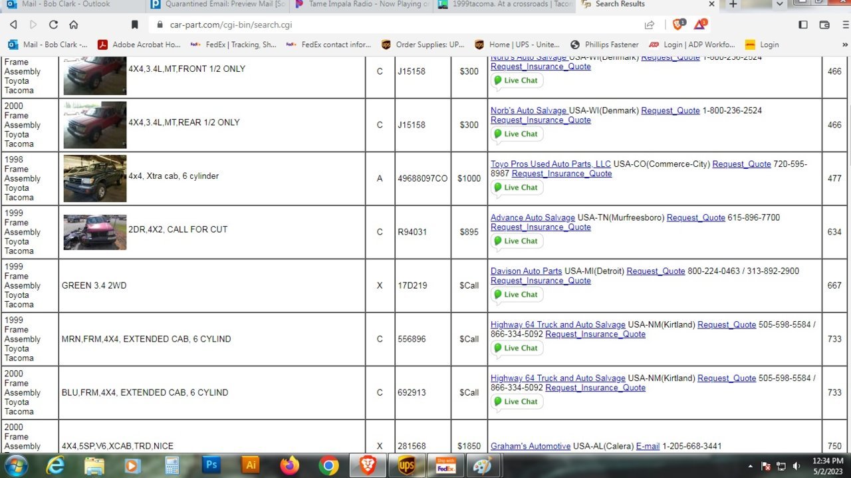Launch Photoshop from the taskbar
Image resolution: width=851 pixels, height=478 pixels.
pos(211,465)
